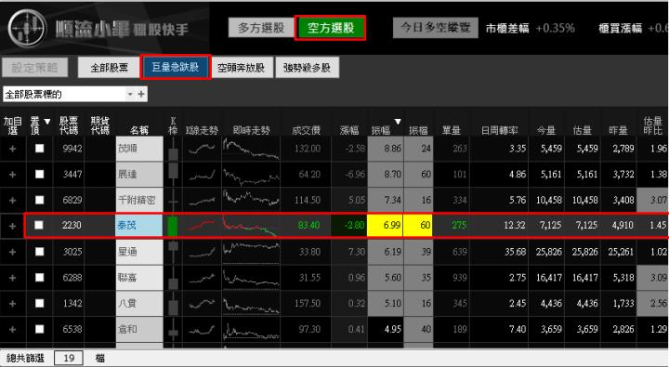Select the 全部股票 filter tab

109,68
